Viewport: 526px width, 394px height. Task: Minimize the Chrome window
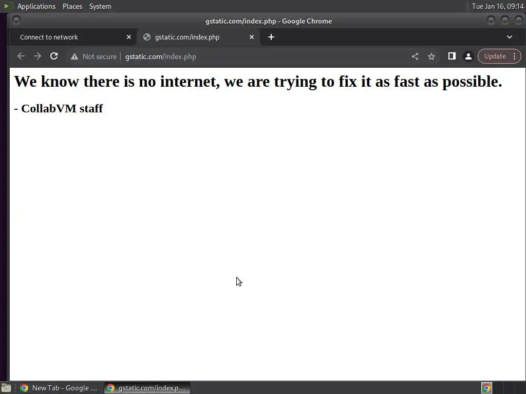491,21
